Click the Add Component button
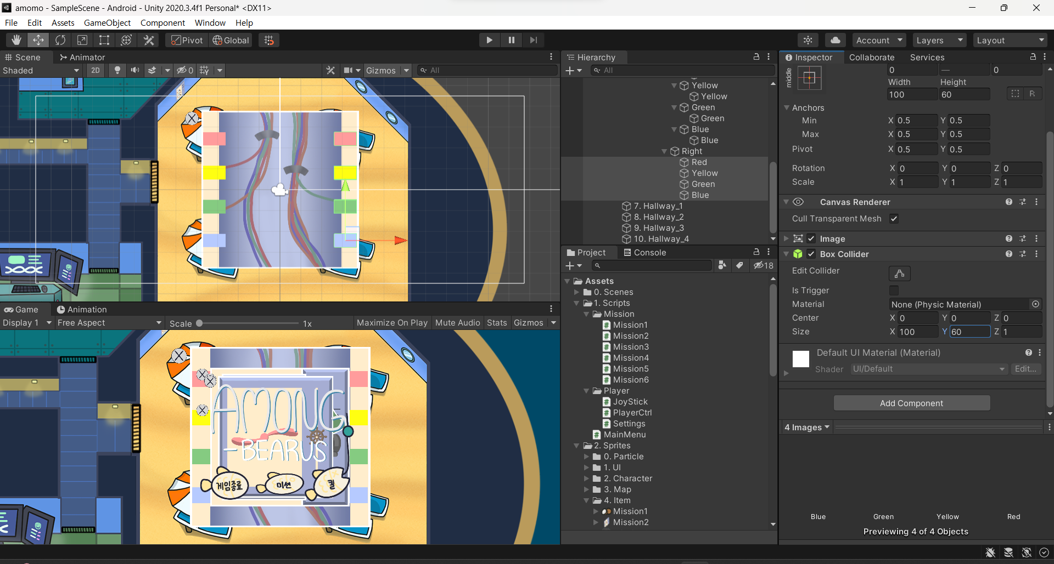 click(912, 403)
